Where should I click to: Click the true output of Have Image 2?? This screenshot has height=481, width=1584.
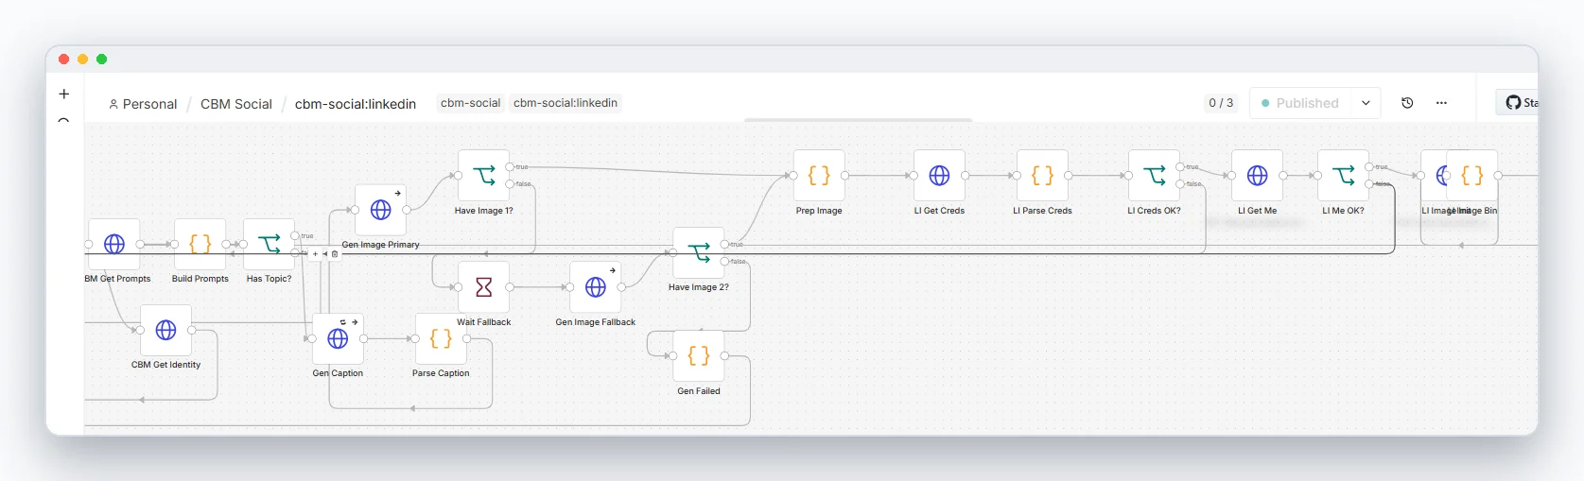click(724, 244)
